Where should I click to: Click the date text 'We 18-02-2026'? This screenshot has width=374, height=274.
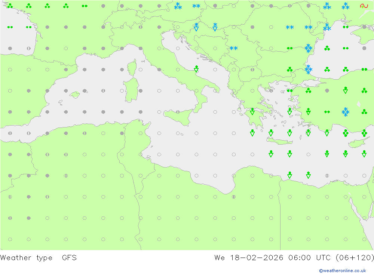pos(249,258)
